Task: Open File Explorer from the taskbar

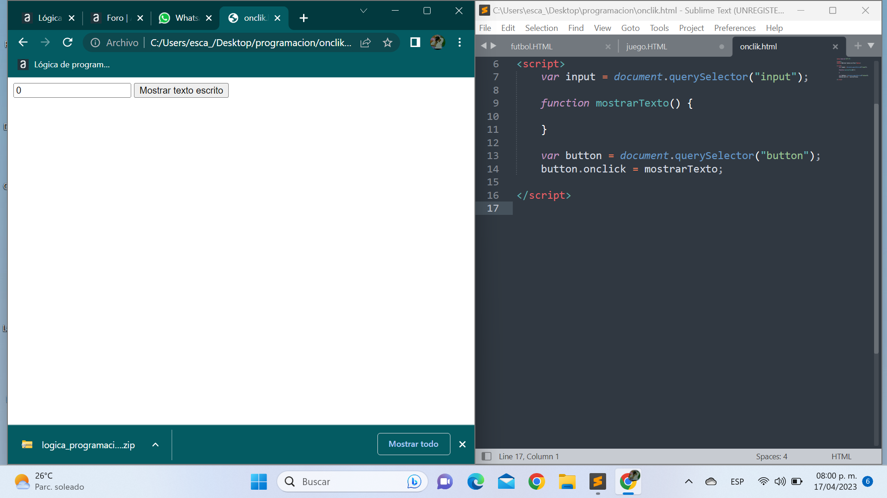Action: [x=567, y=482]
